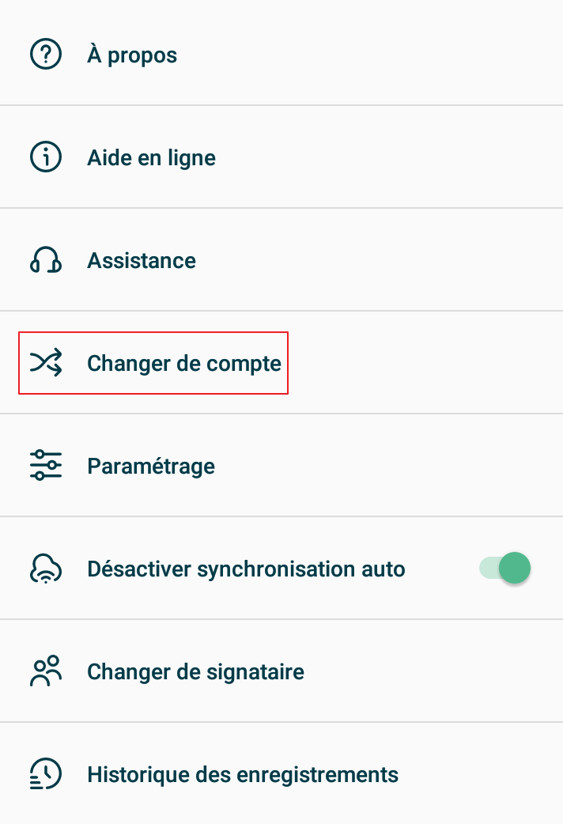Screen dimensions: 563x824
Task: Click blank area right of Changer de signataire
Action: pos(435,671)
